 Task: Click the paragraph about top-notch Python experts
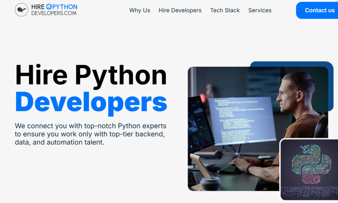click(90, 134)
